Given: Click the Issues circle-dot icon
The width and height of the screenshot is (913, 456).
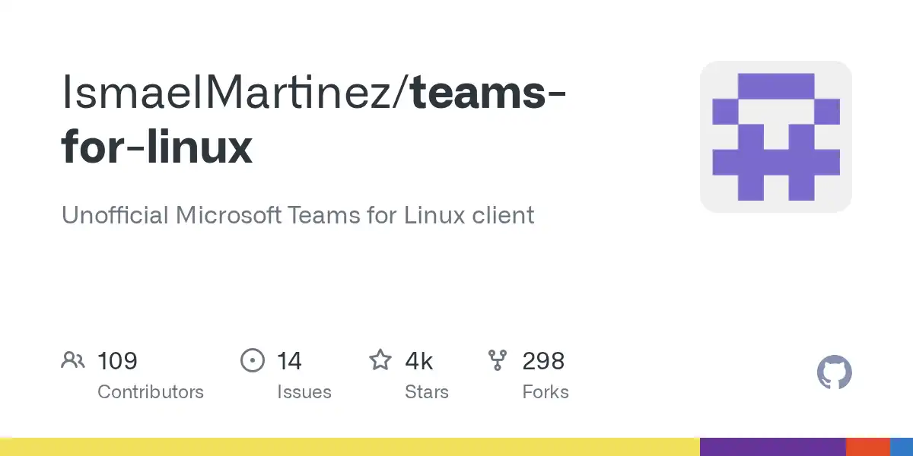Looking at the screenshot, I should tap(252, 360).
